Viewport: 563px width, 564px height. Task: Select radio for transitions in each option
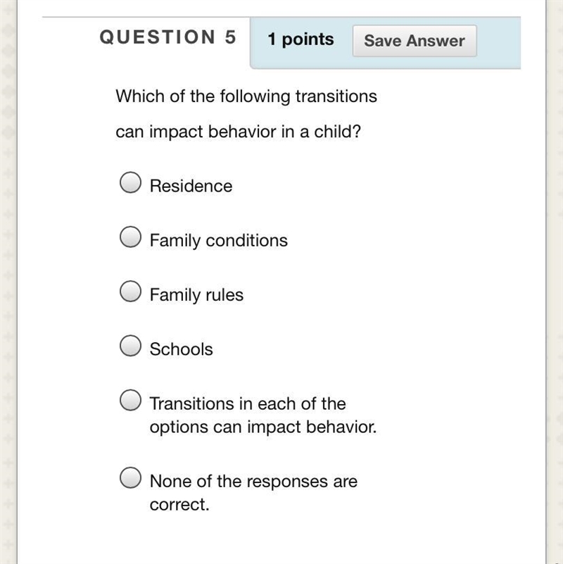(x=130, y=400)
